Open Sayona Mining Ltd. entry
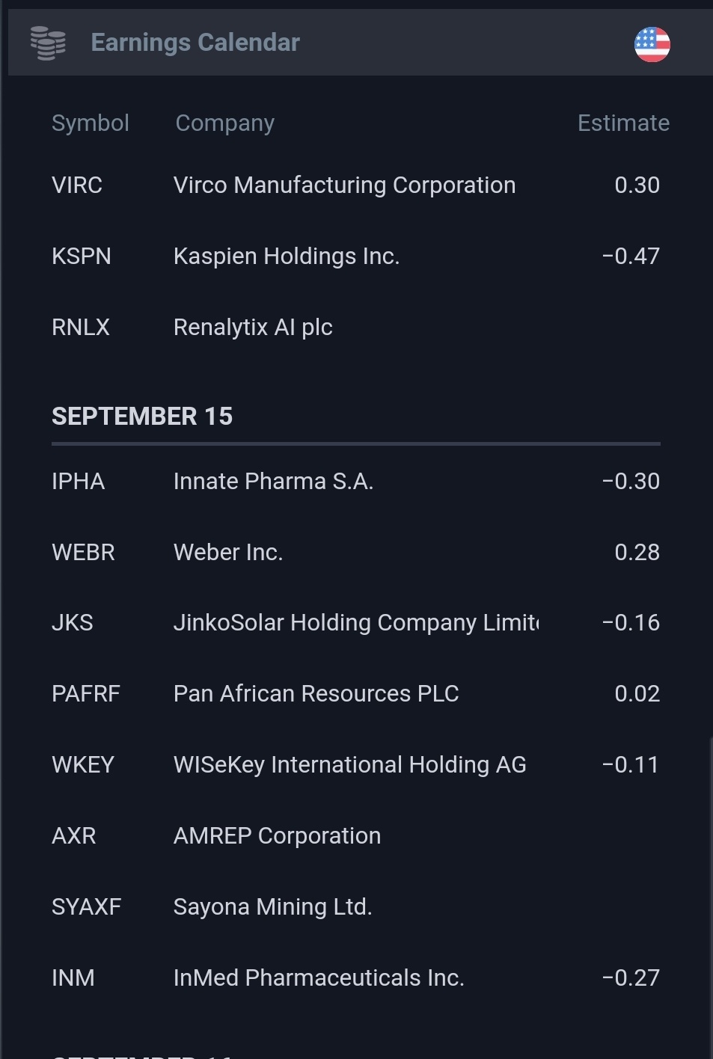The width and height of the screenshot is (713, 1059). tap(272, 906)
